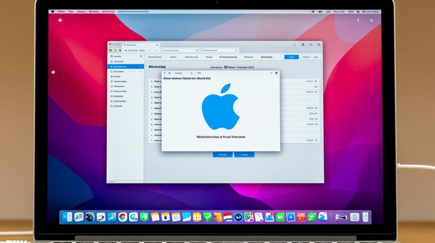Click the red icon at the dialog's top-right corner
The width and height of the screenshot is (435, 243).
[x=276, y=73]
